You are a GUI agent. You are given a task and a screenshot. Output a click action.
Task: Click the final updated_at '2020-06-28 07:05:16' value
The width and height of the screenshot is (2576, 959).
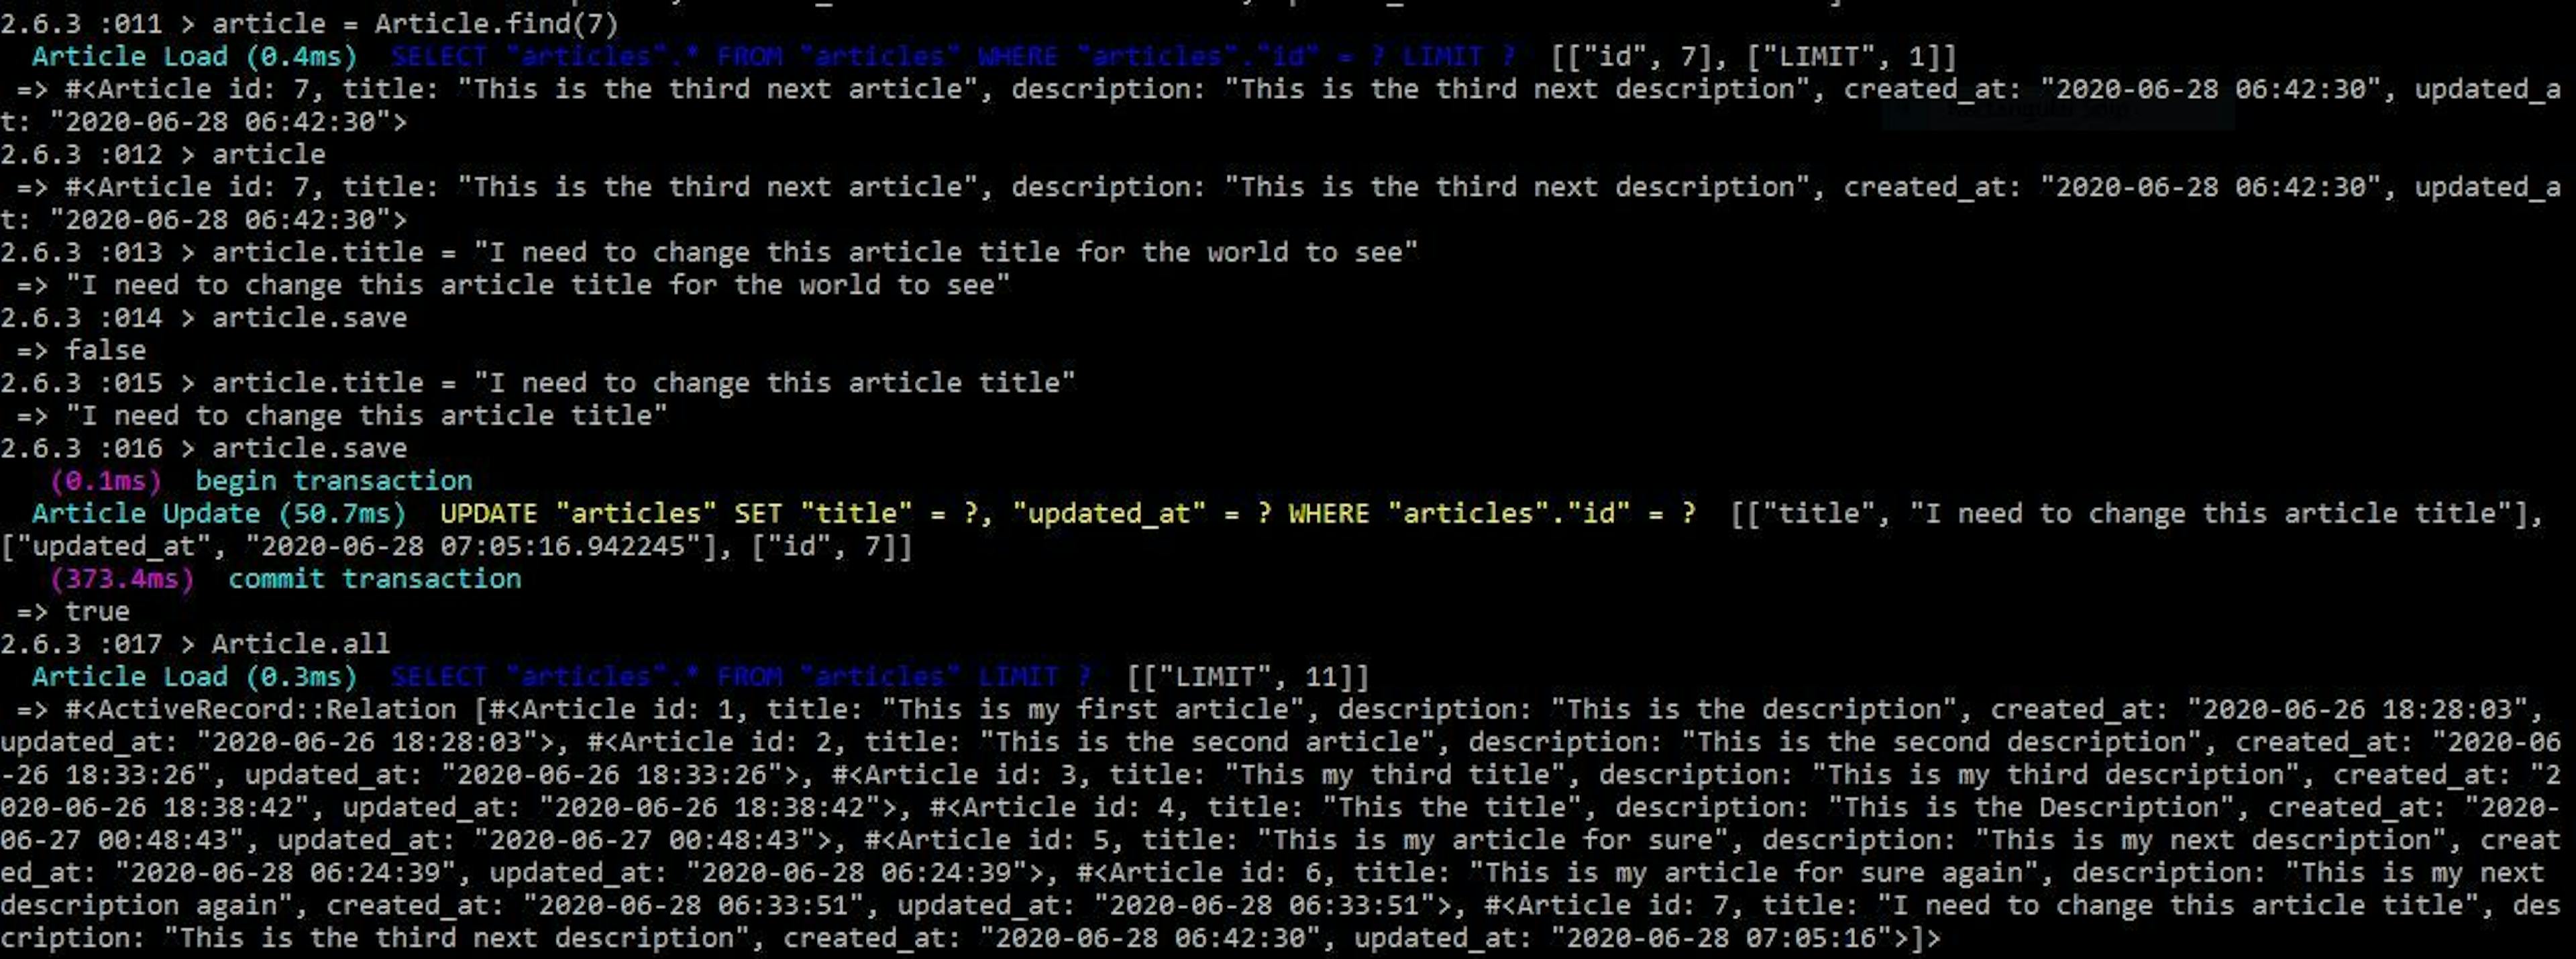pos(1727,937)
